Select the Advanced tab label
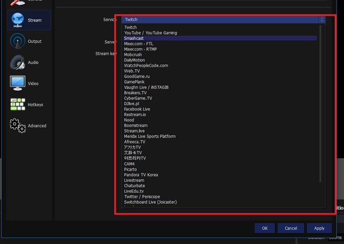The width and height of the screenshot is (344, 244). tap(37, 125)
